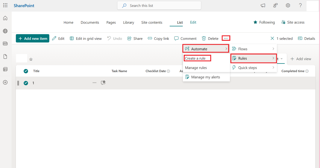Expand the Quick steps submenu
320x168 pixels.
[254, 68]
